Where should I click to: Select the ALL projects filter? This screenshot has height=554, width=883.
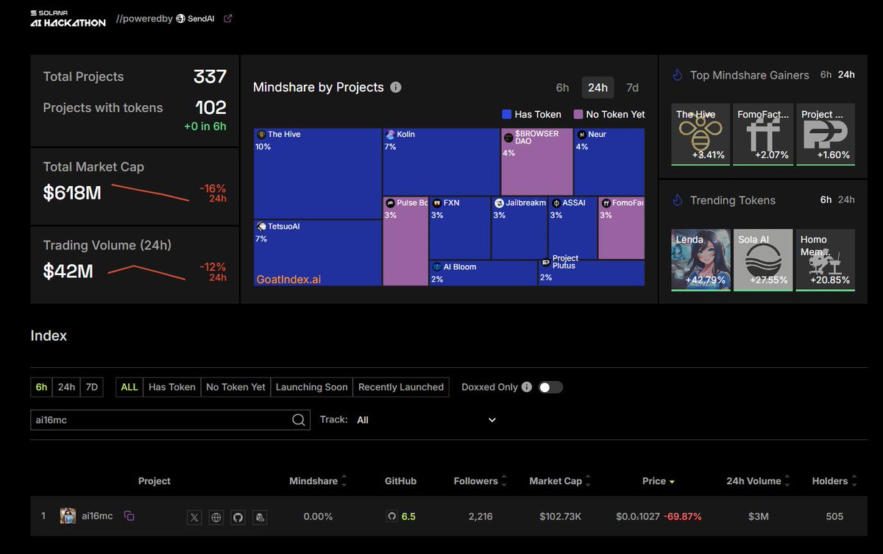pyautogui.click(x=130, y=387)
